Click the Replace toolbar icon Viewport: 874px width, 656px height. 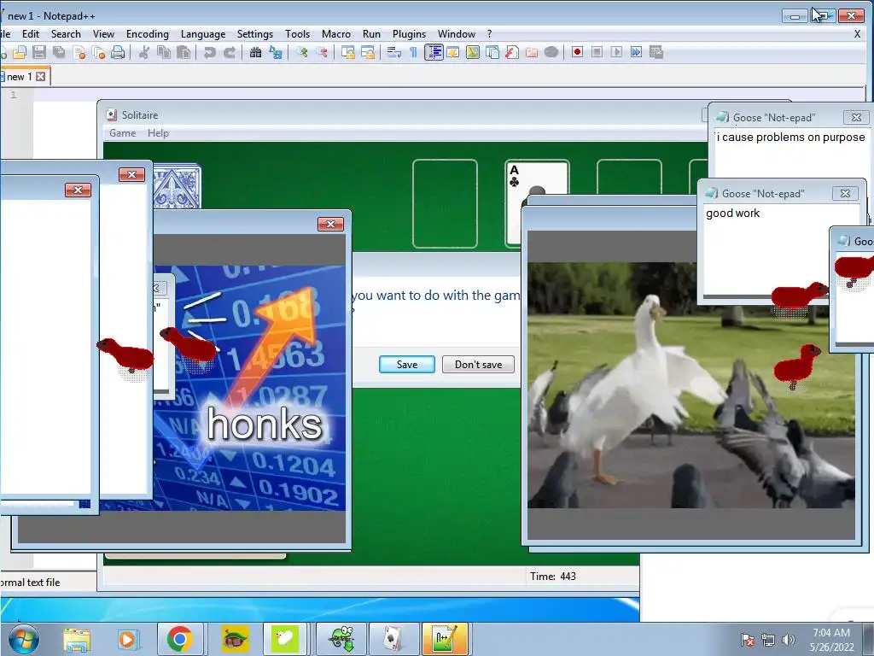tap(276, 52)
